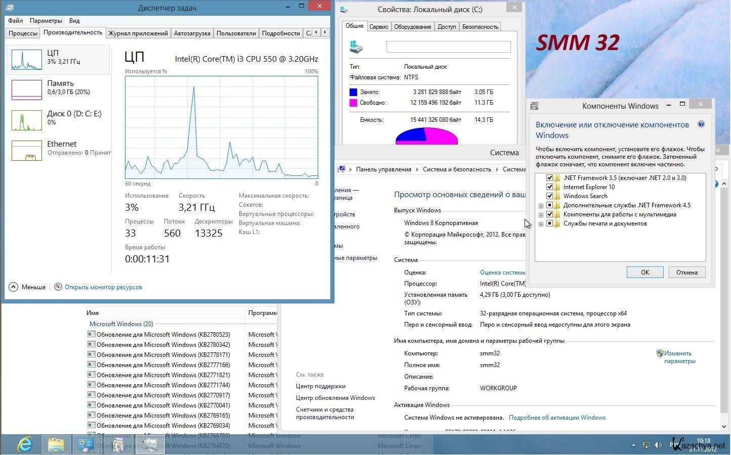
Task: Click the disk label text field
Action: point(448,47)
